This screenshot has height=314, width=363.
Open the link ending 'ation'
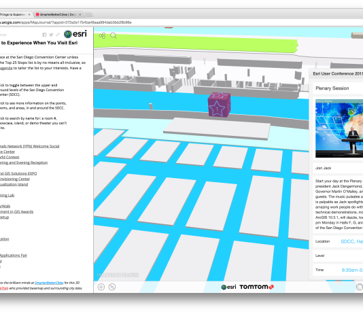pyautogui.click(x=4, y=239)
